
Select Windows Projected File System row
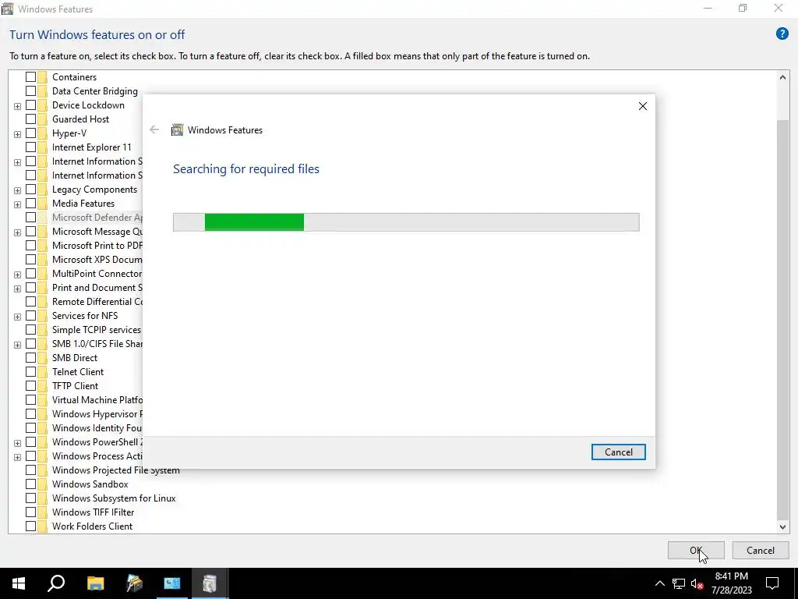pos(115,470)
